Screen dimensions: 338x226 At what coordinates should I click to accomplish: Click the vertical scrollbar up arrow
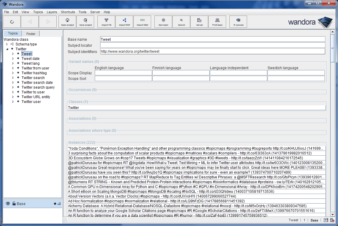click(333, 32)
